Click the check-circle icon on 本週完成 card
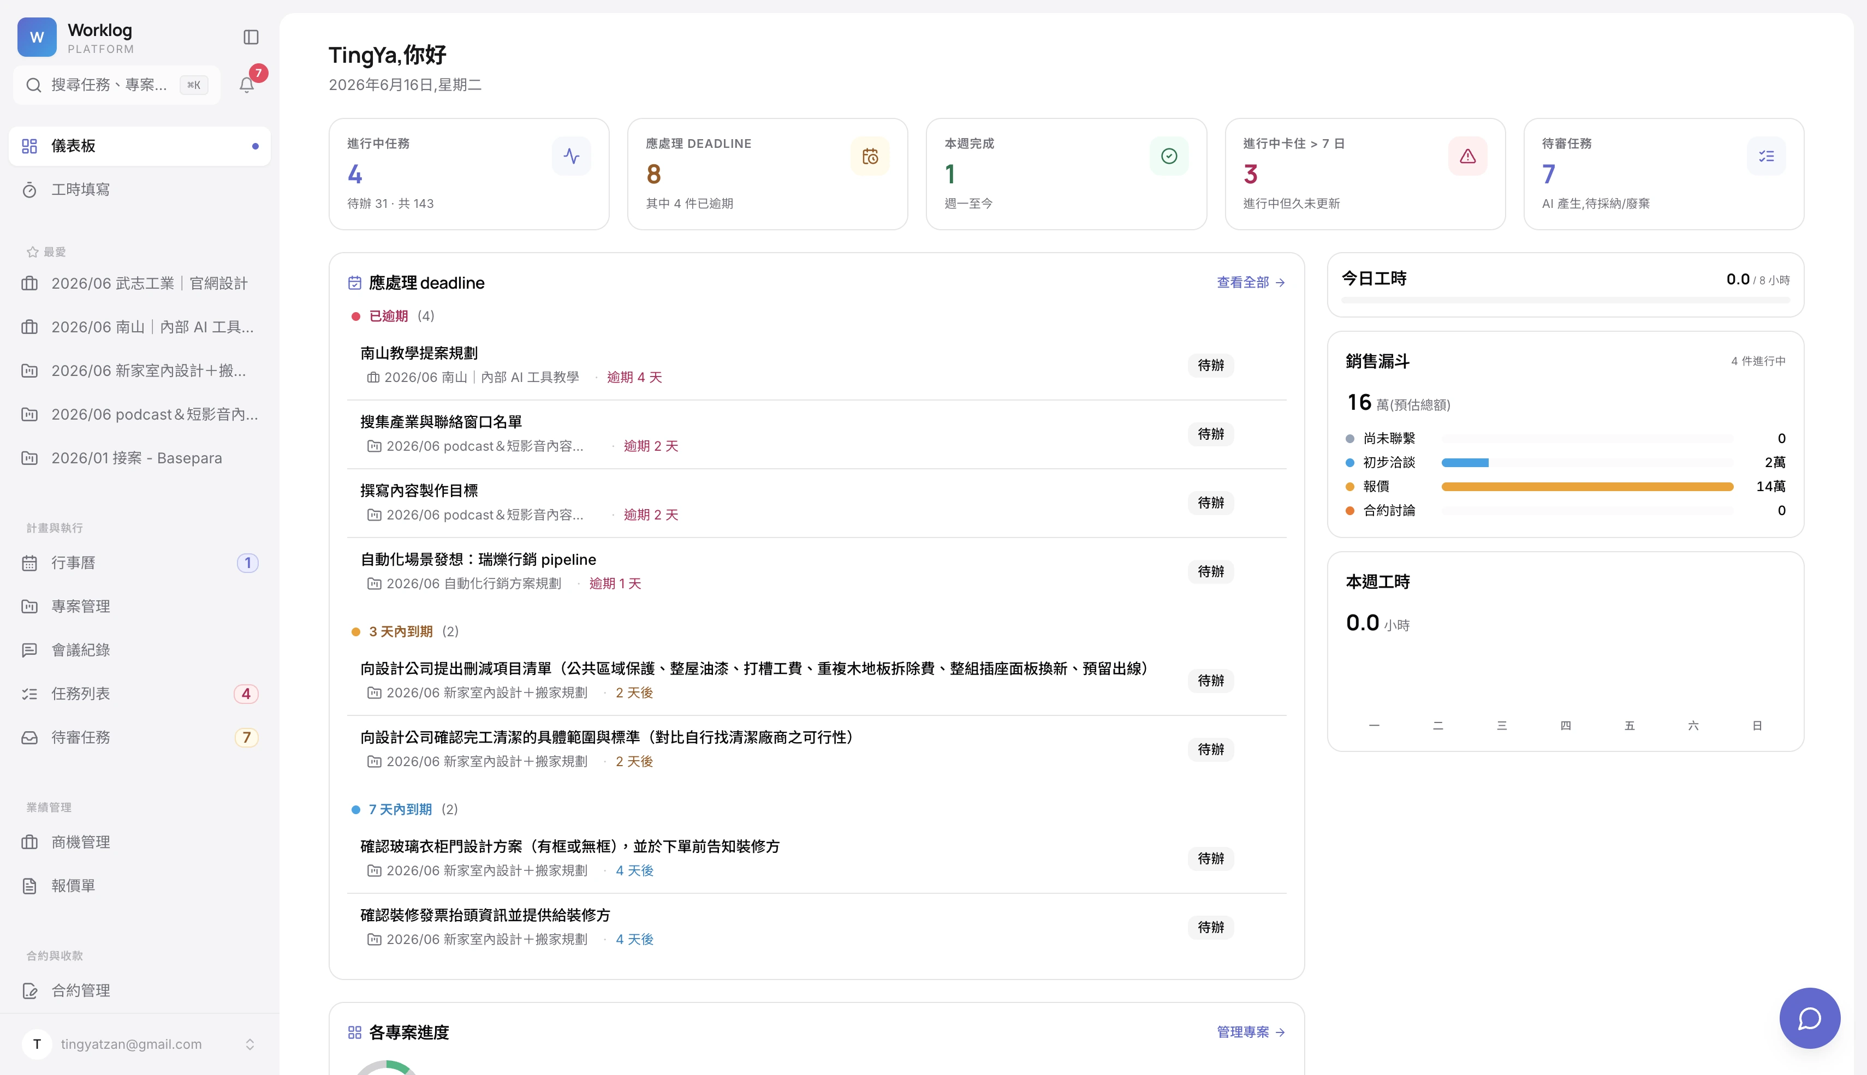This screenshot has width=1867, height=1075. 1168,156
